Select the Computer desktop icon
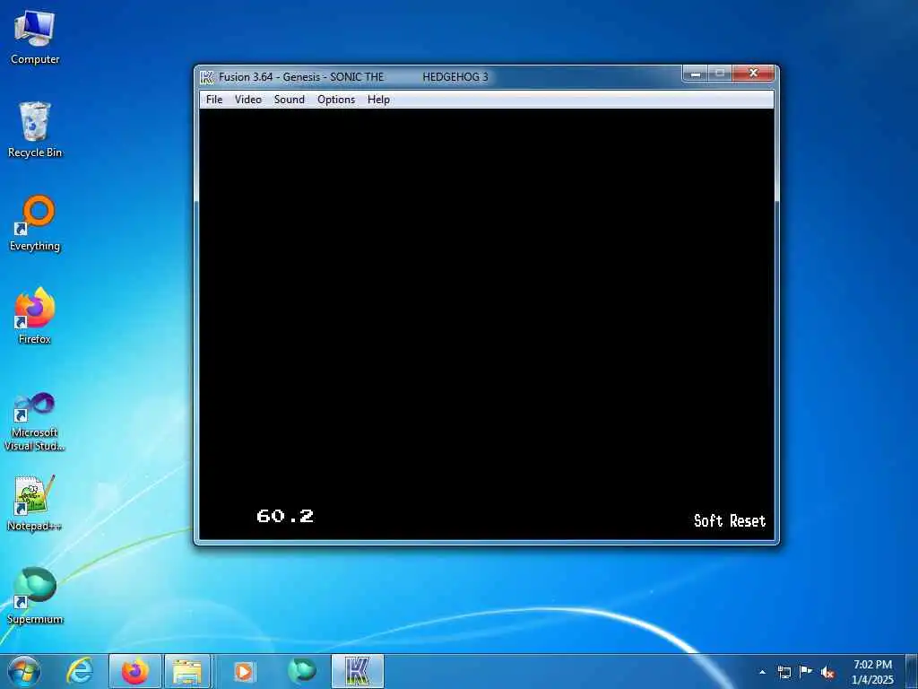This screenshot has height=689, width=918. click(35, 38)
